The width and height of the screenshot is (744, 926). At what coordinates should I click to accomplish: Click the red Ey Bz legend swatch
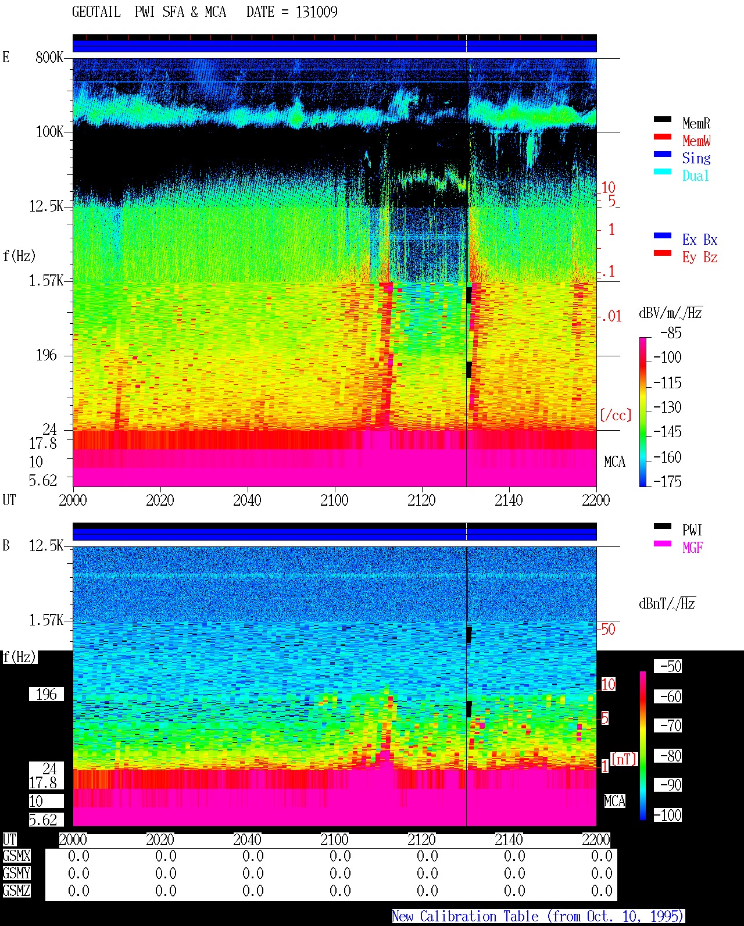coord(663,253)
